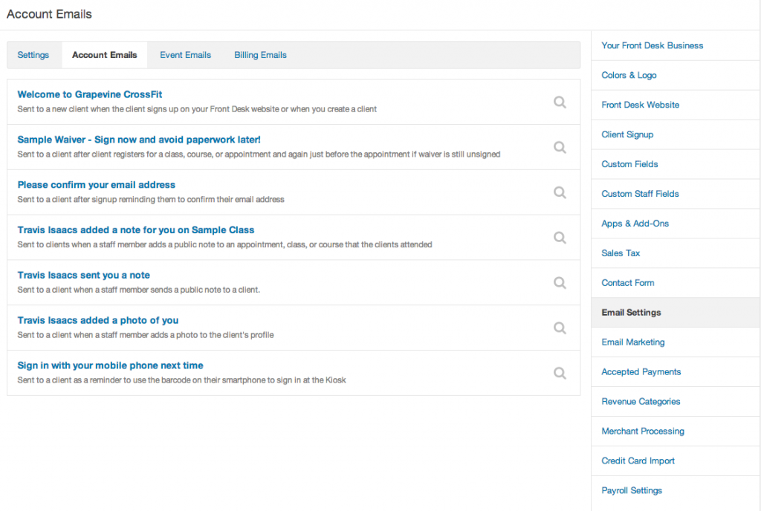Open the Sample Waiver email title link
761x511 pixels.
point(139,140)
